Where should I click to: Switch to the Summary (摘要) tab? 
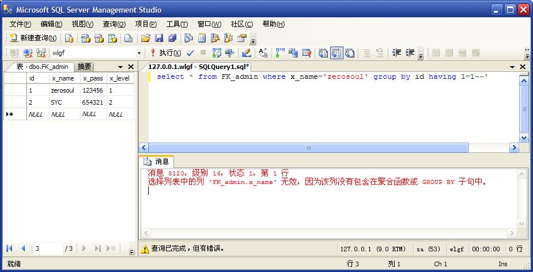(x=84, y=67)
